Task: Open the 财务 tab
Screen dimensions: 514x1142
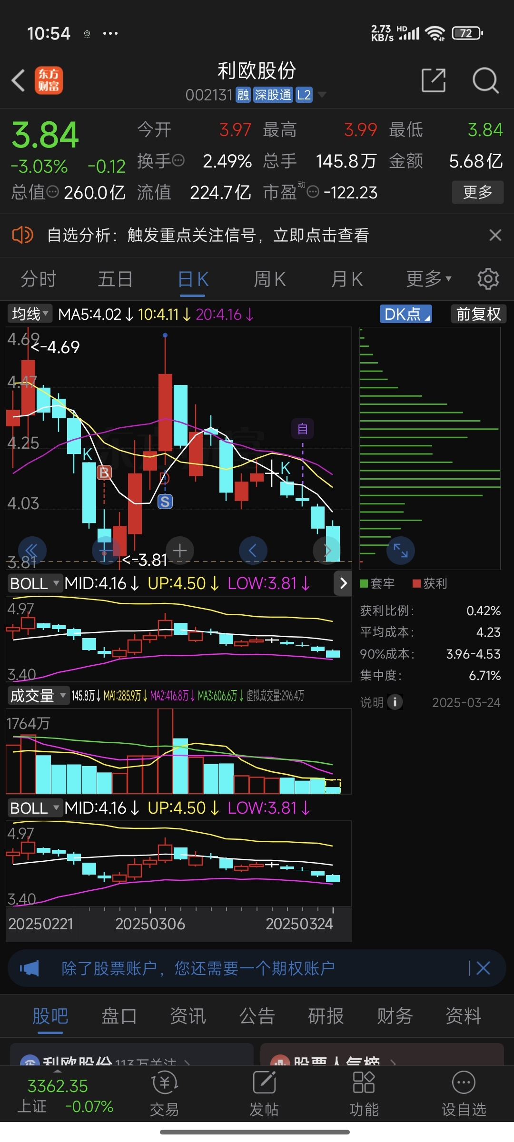Action: tap(395, 1016)
